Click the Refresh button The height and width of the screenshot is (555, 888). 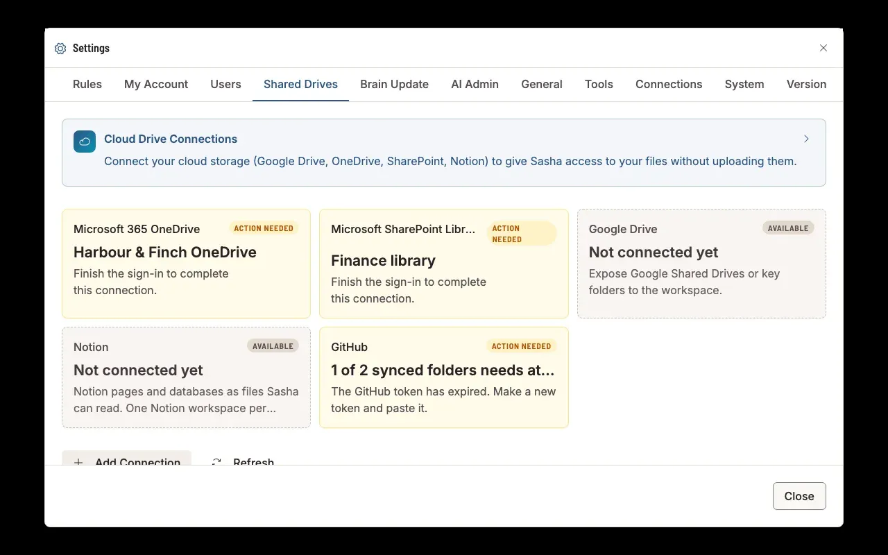(243, 459)
